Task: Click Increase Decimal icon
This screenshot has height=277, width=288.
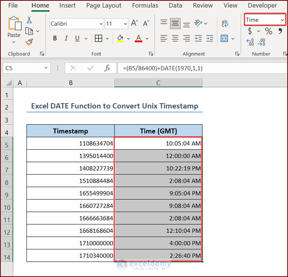Action: [250, 42]
